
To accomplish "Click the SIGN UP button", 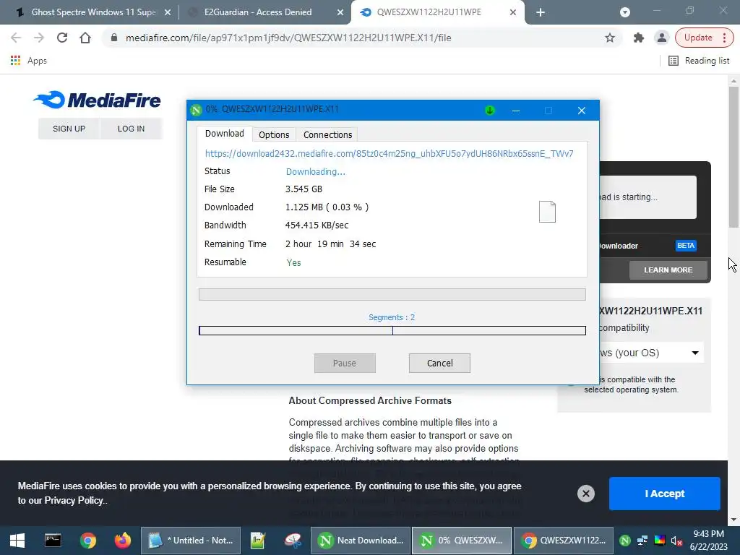I will (69, 129).
